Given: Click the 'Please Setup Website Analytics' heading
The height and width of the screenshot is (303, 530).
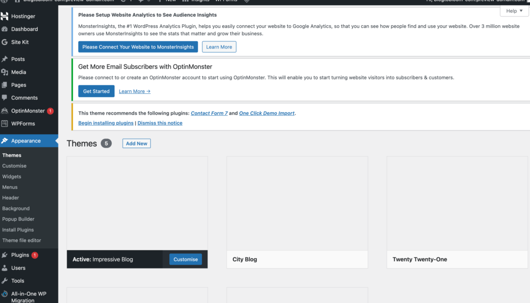Looking at the screenshot, I should pyautogui.click(x=148, y=15).
